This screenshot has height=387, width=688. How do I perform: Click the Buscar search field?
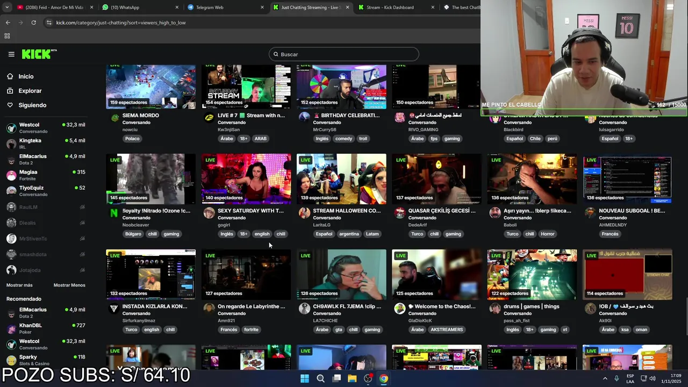click(x=344, y=54)
